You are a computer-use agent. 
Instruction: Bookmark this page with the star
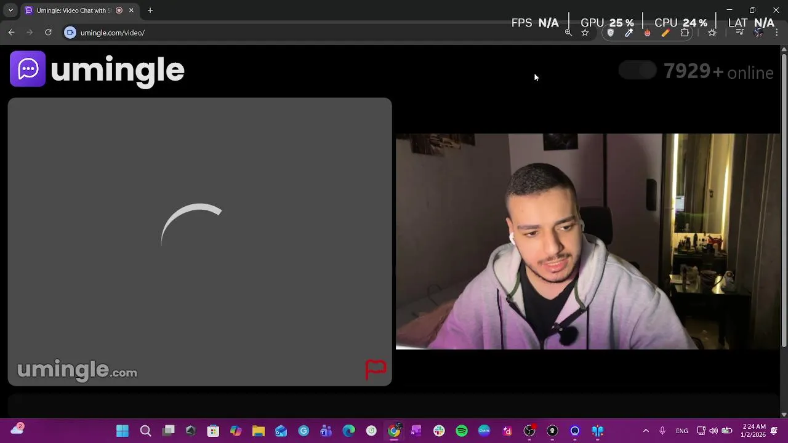(x=585, y=33)
